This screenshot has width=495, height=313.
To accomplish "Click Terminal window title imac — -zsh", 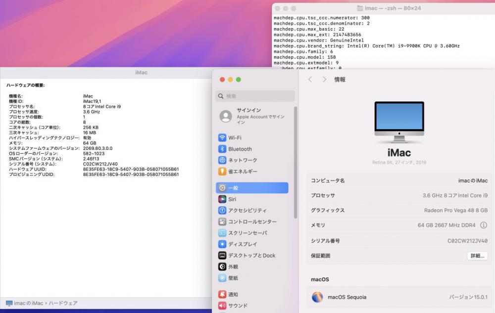I will click(393, 8).
